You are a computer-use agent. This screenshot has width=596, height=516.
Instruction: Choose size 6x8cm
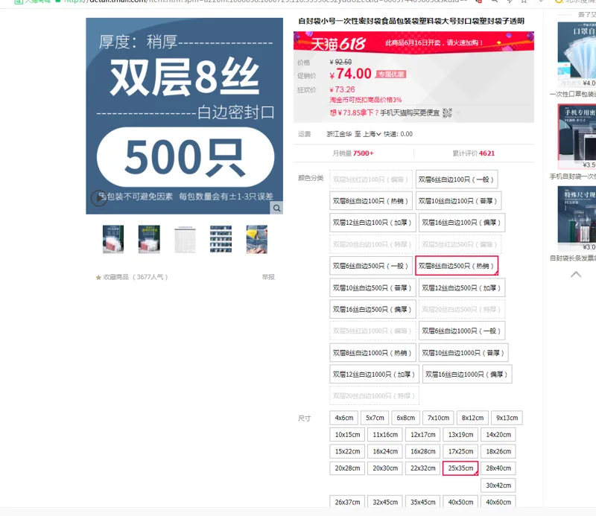406,418
